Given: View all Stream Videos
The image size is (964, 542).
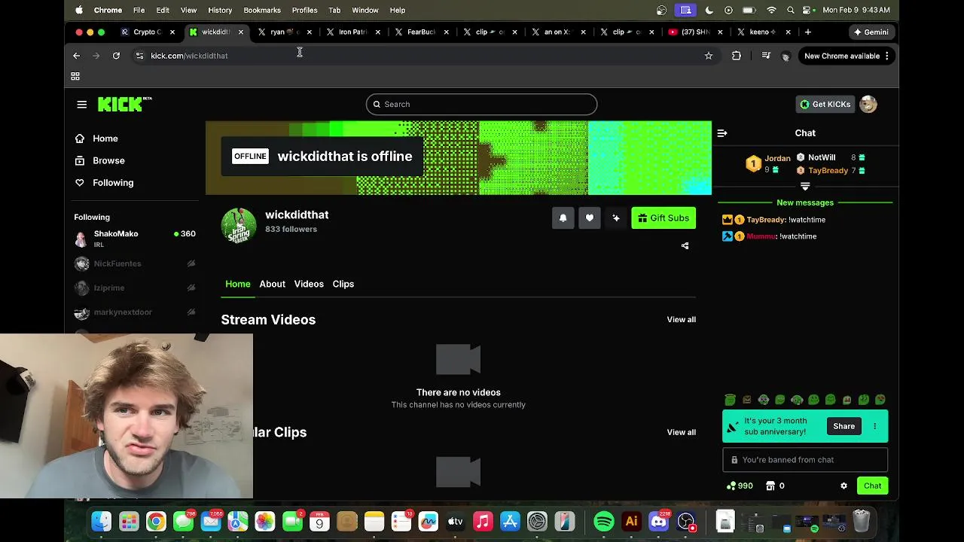Looking at the screenshot, I should (x=681, y=320).
